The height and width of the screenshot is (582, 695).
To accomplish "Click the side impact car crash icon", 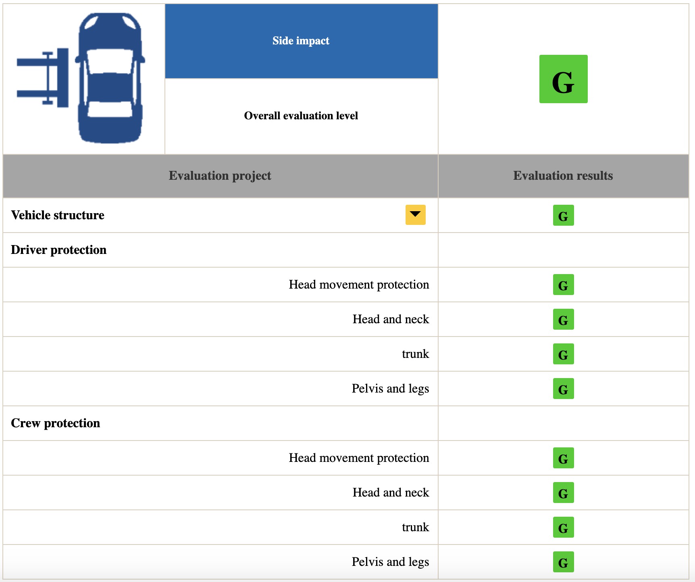I will click(x=83, y=77).
